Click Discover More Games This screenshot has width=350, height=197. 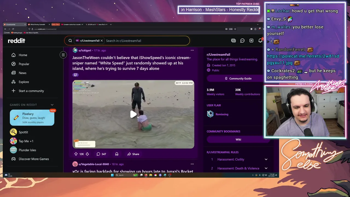point(34,159)
